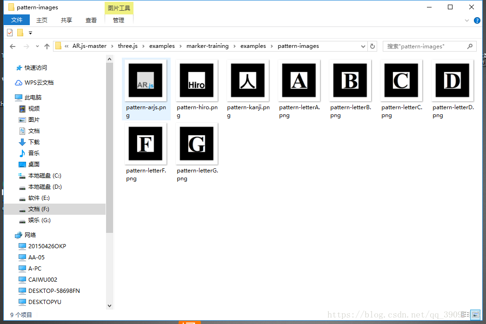
Task: Expand the ribbon with the chevron
Action: click(x=467, y=20)
